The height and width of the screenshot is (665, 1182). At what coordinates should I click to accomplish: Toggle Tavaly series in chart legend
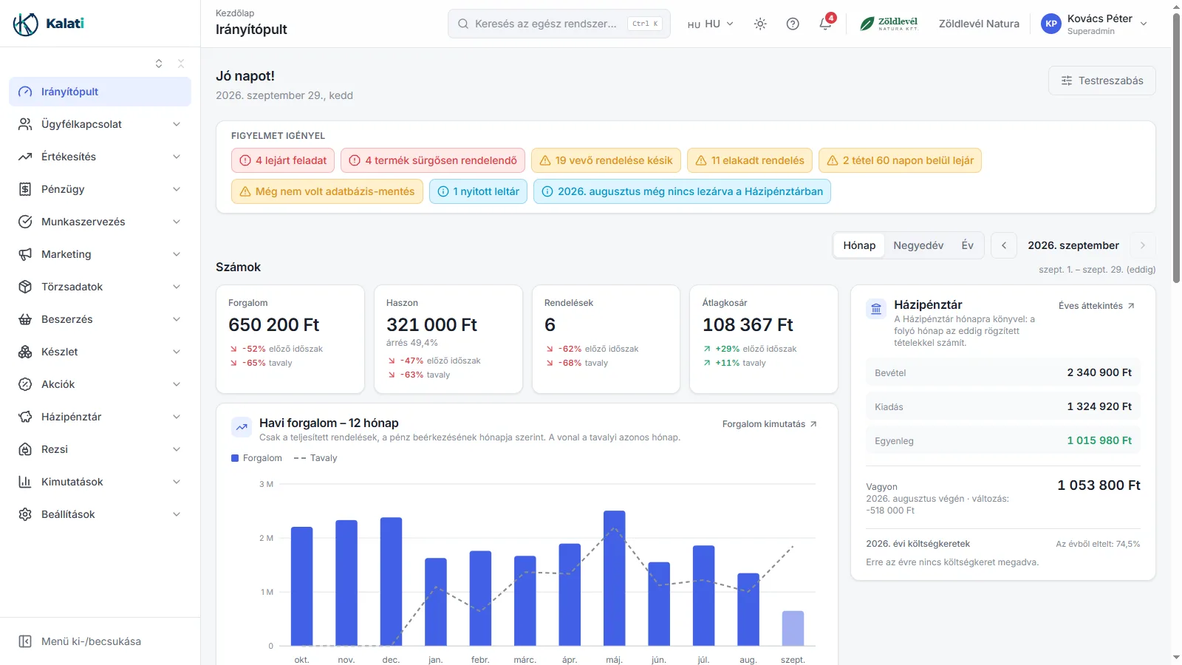[x=315, y=458]
